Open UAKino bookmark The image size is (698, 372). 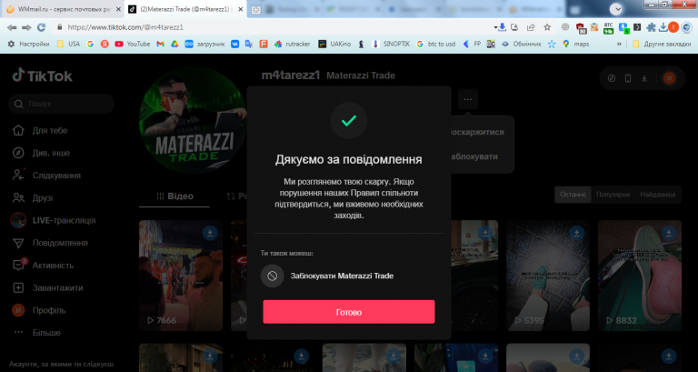(x=334, y=44)
